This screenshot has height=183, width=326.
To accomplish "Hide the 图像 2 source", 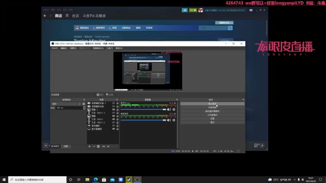I will tap(114, 109).
